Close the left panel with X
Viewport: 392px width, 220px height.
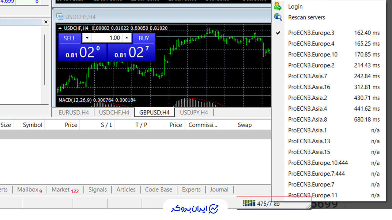tap(46, 22)
